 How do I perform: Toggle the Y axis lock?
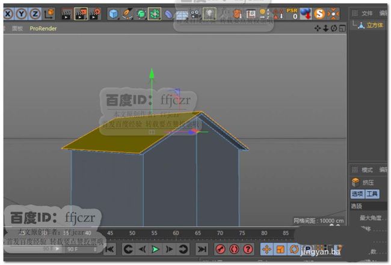[22, 14]
